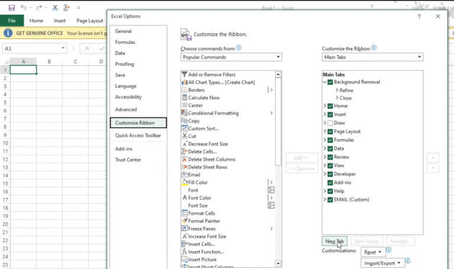Select the Center command in the list
454x269 pixels.
228,105
